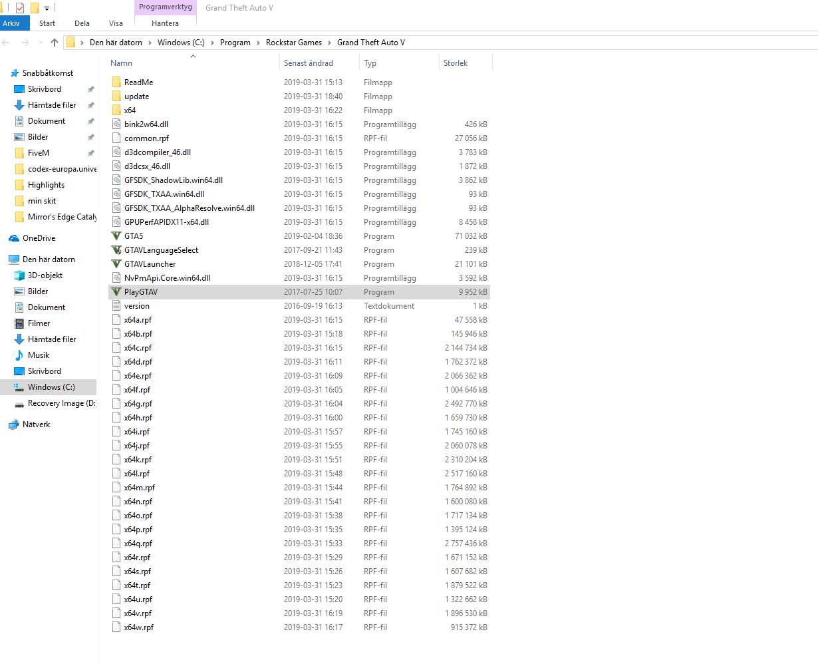Screen dimensions: 818x666
Task: Click the OneDrive cloud icon
Action: pos(13,238)
